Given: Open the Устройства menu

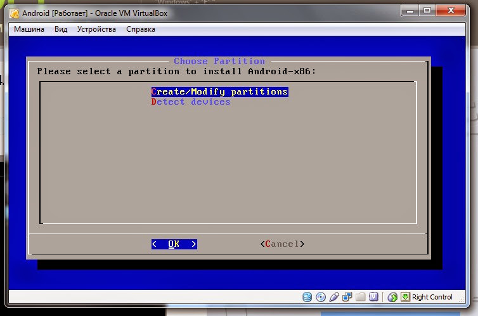Looking at the screenshot, I should pos(96,29).
